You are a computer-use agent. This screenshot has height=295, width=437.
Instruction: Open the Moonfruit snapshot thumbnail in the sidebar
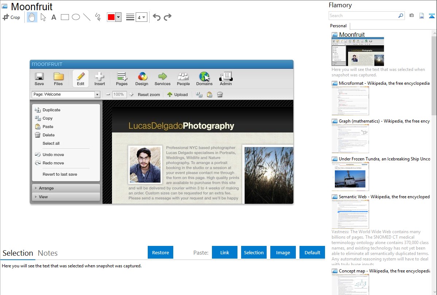(x=358, y=52)
